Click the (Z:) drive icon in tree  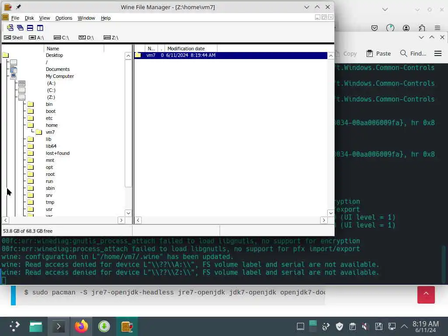click(22, 98)
